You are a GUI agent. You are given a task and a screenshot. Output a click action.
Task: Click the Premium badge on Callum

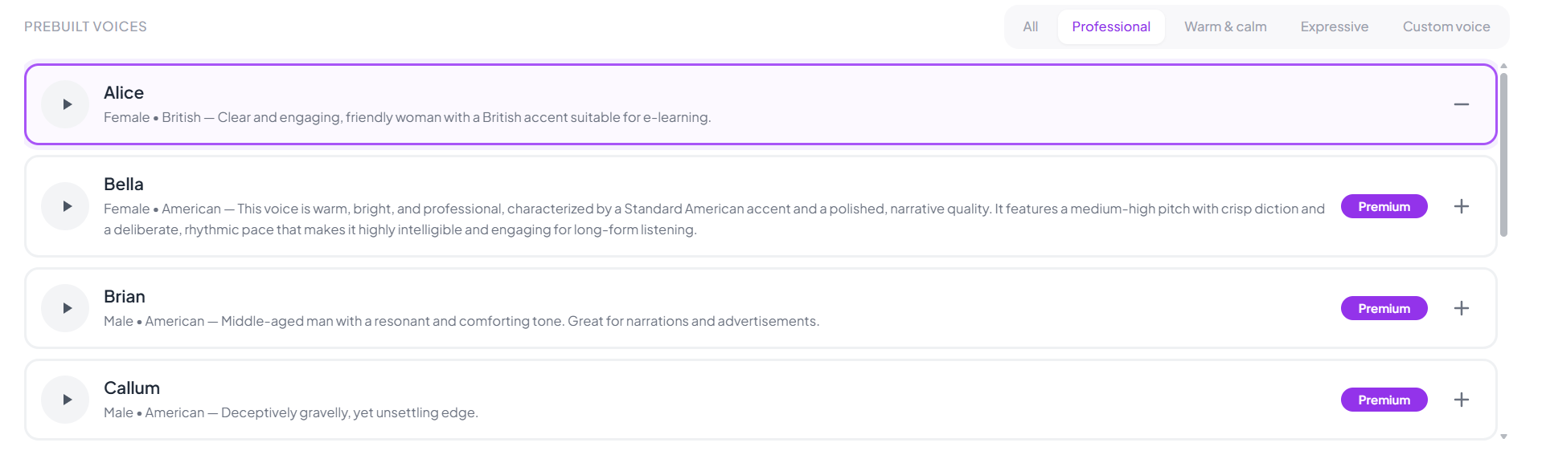tap(1384, 400)
